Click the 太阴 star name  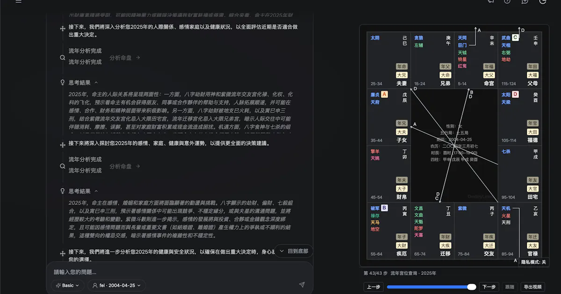(375, 38)
